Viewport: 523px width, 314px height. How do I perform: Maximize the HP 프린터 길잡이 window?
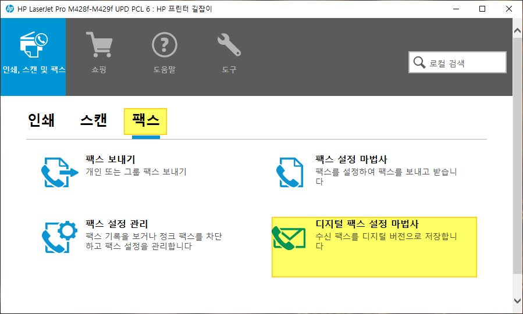tap(482, 9)
